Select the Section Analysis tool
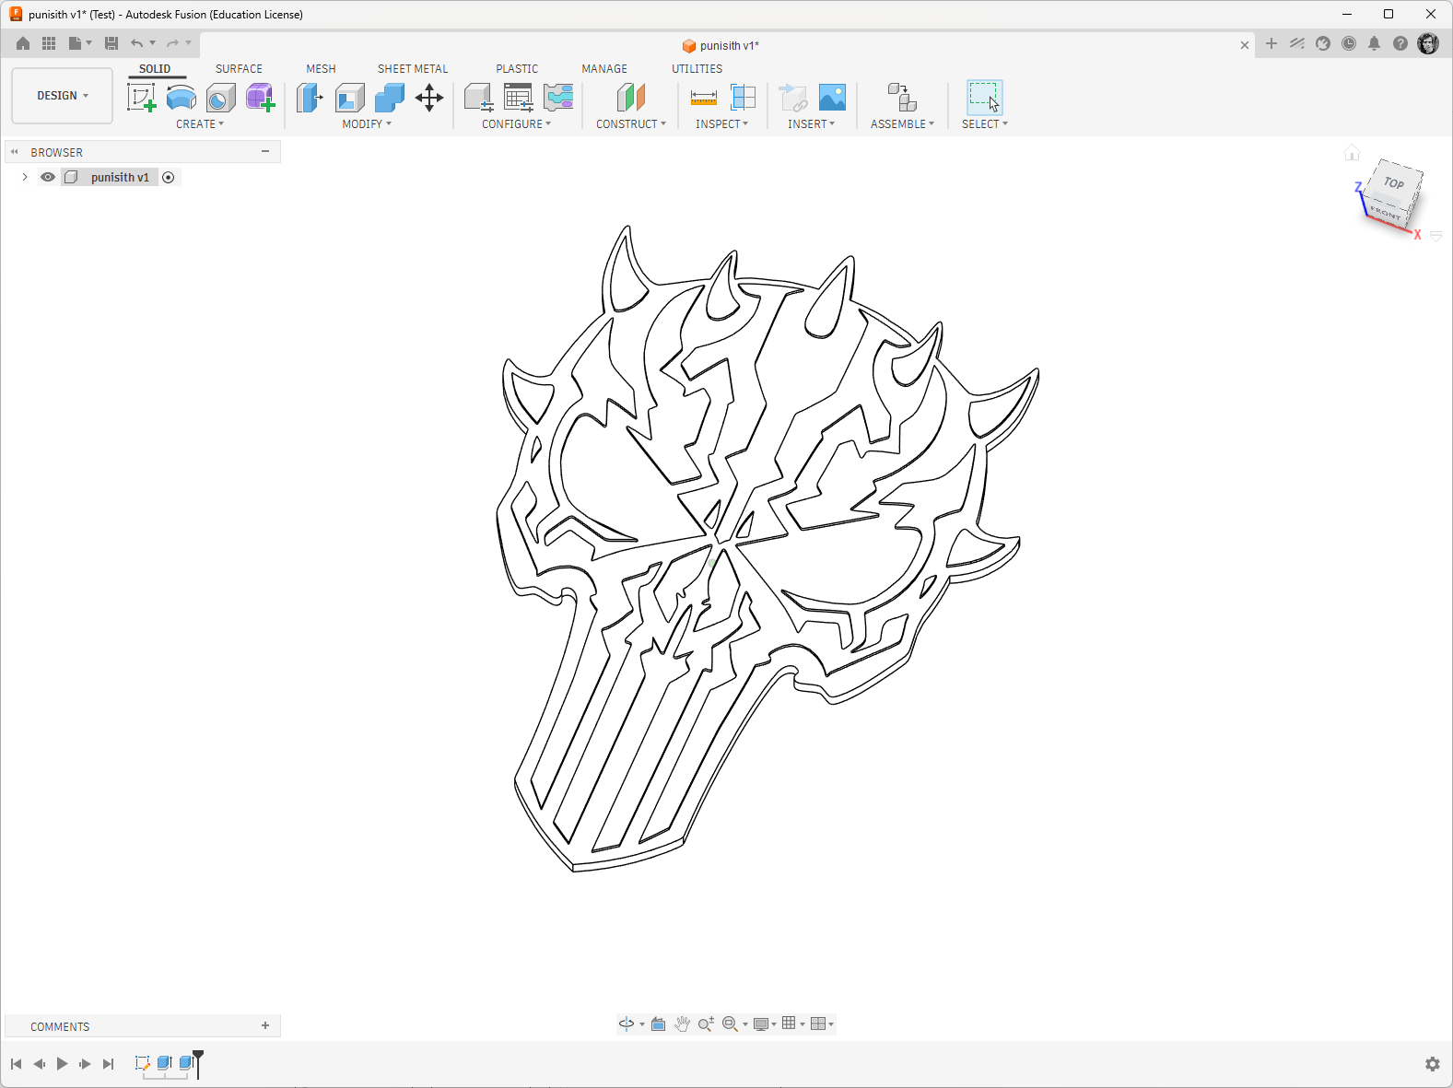 click(744, 98)
